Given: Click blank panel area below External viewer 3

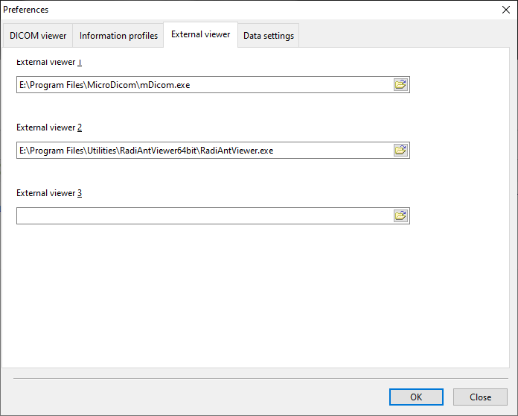Looking at the screenshot, I should (253, 298).
